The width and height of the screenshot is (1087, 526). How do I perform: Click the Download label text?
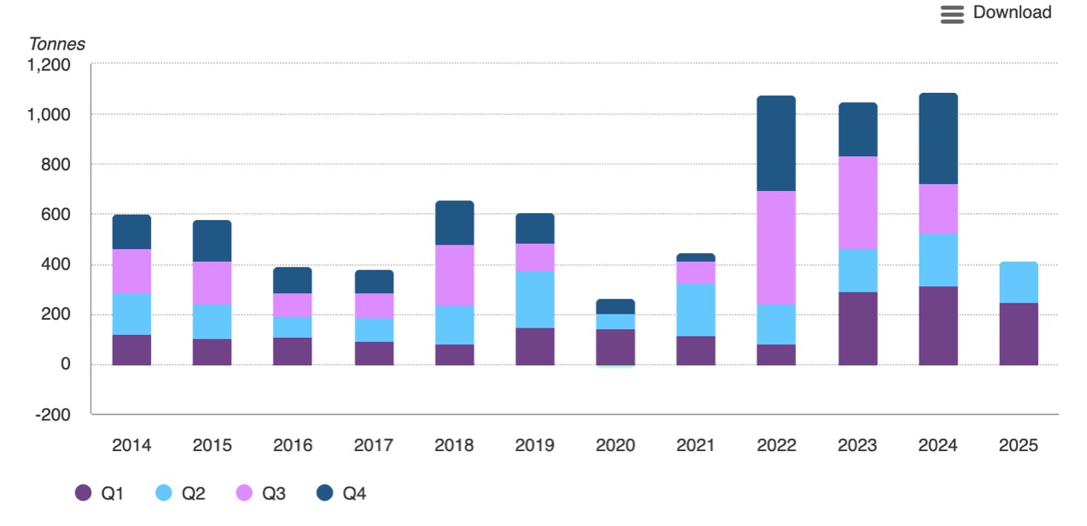[x=1012, y=13]
